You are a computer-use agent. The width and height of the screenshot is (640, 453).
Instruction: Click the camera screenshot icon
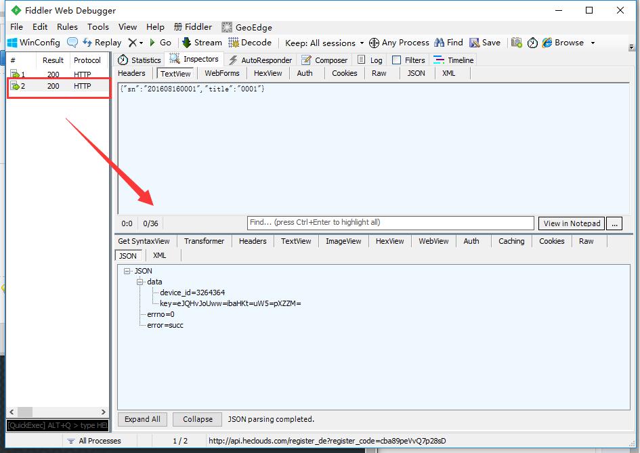click(517, 43)
